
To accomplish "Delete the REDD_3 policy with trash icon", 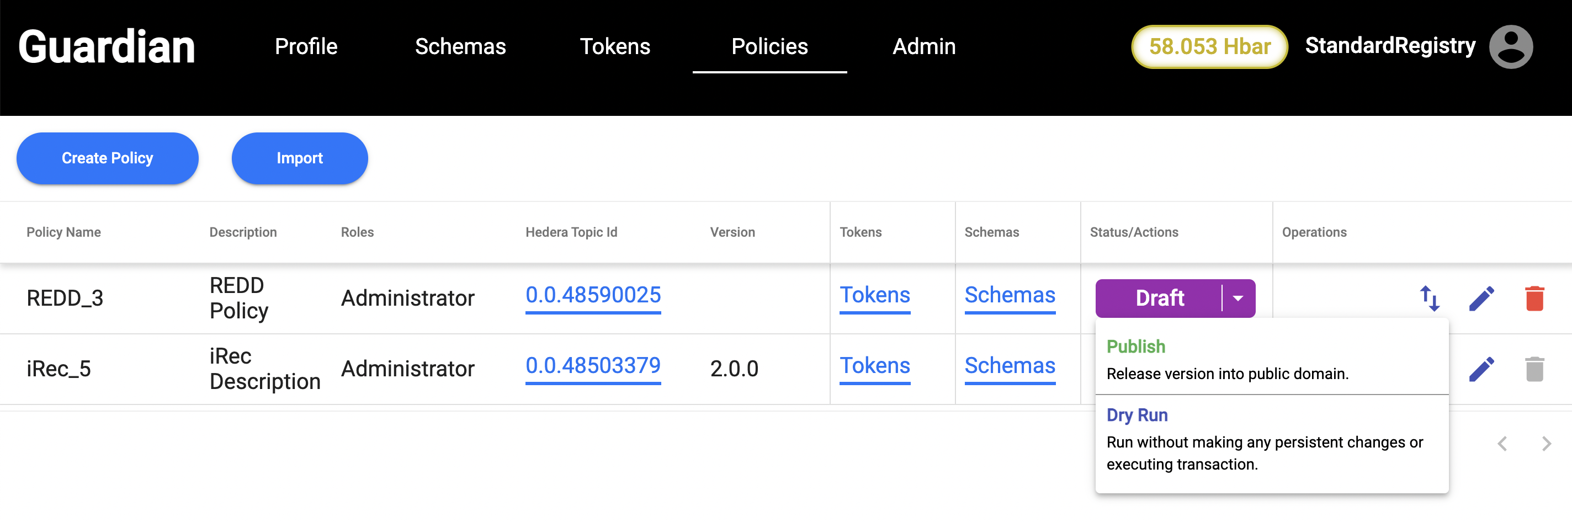I will click(1534, 298).
